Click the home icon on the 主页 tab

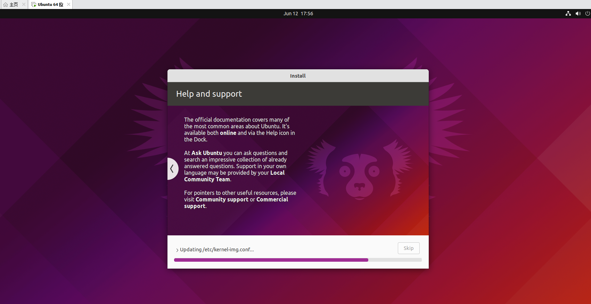click(6, 5)
